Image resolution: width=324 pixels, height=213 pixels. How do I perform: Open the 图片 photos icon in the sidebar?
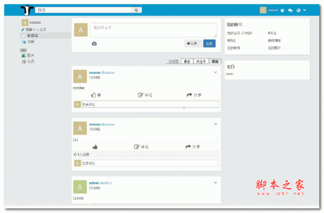[24, 55]
